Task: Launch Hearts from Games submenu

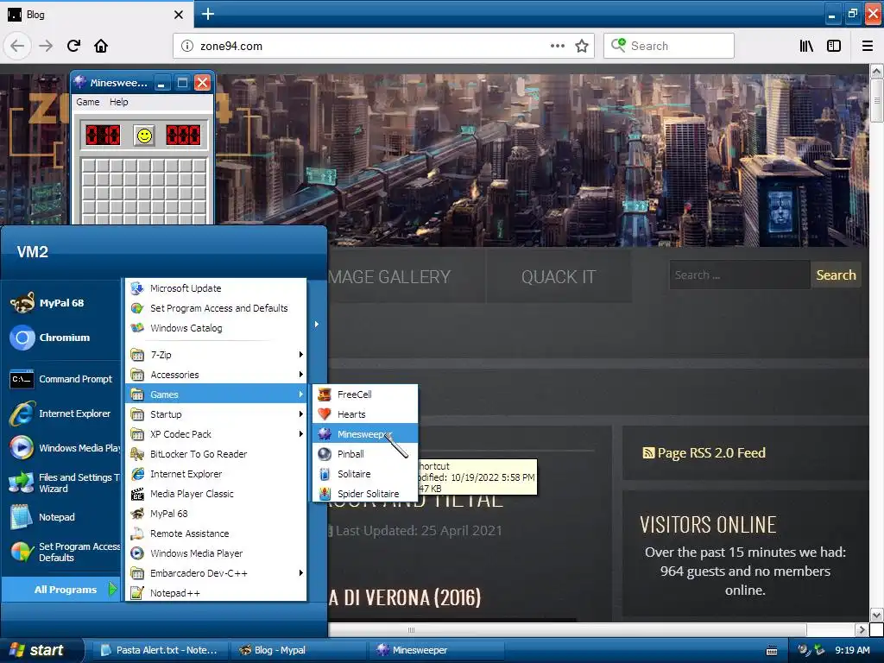Action: tap(365, 414)
